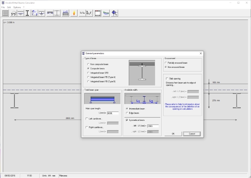This screenshot has height=178, width=251.
Task: Open the ? help menu
Action: point(24,7)
